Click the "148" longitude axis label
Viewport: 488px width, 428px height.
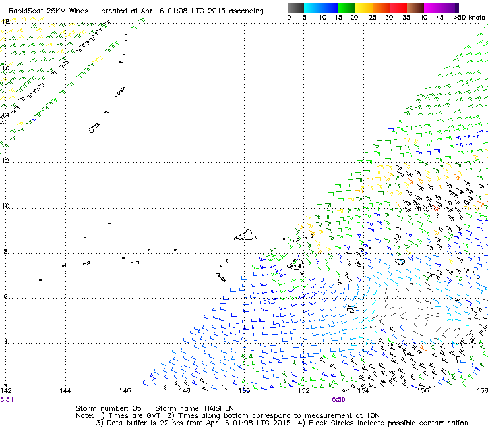pyautogui.click(x=185, y=390)
